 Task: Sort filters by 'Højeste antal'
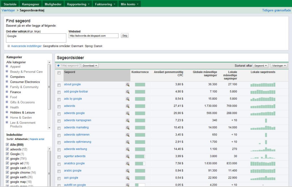(37, 139)
